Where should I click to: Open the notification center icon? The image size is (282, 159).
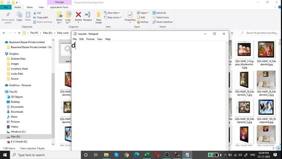[x=275, y=155]
